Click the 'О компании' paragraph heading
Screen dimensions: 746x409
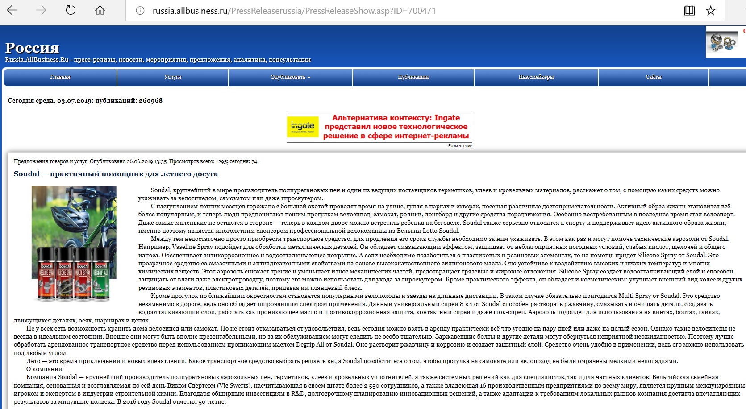(x=44, y=369)
